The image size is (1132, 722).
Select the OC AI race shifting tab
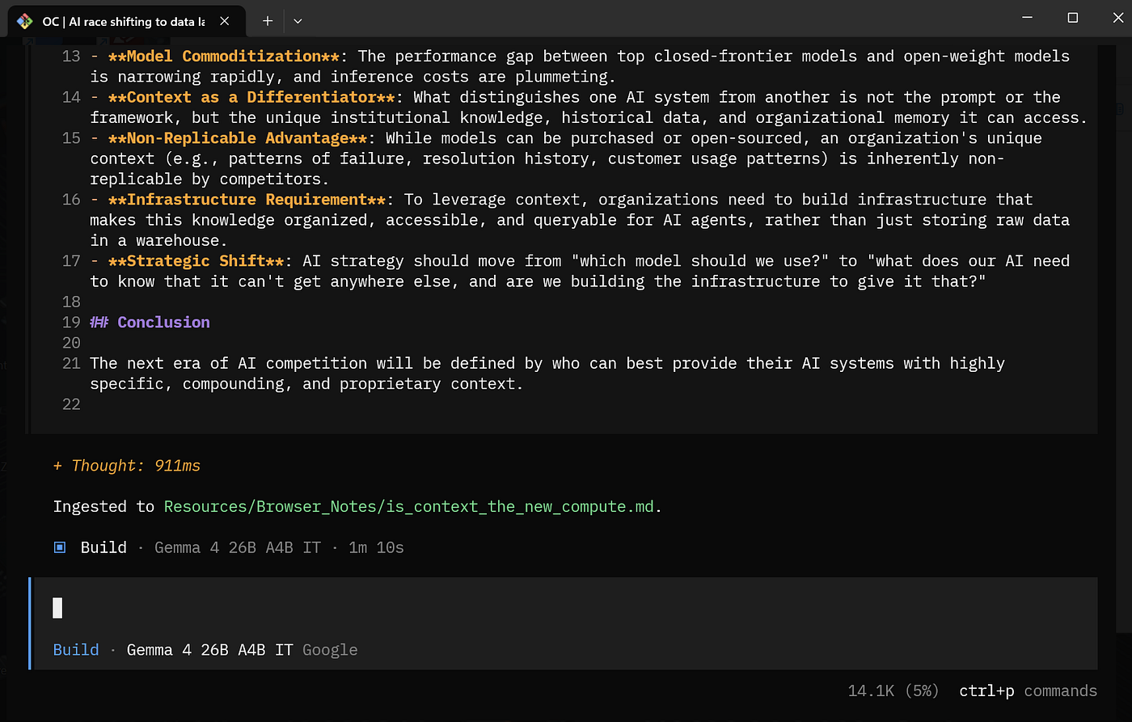coord(125,21)
